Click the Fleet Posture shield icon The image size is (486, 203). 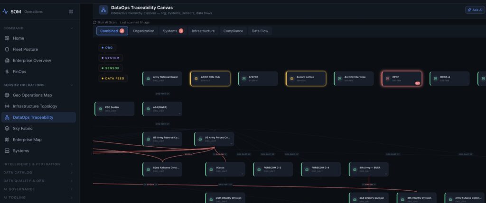click(7, 49)
